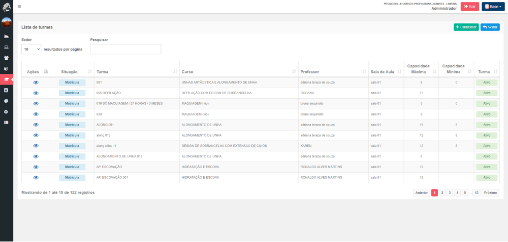Viewport: 508px width, 242px height.
Task: Click the Promobelle logo in sidebar
Action: point(7,7)
